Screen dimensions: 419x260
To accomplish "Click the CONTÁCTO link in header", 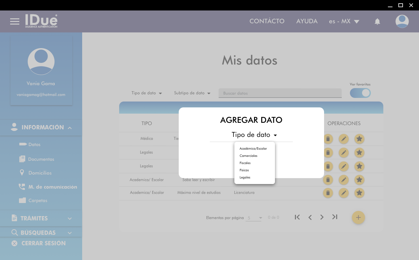I will (x=267, y=21).
